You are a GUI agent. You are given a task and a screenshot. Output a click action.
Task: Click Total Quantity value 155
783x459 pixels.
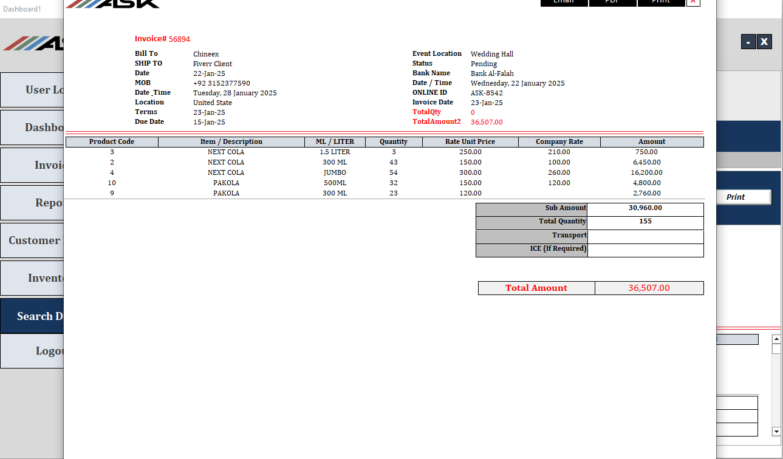tap(646, 223)
